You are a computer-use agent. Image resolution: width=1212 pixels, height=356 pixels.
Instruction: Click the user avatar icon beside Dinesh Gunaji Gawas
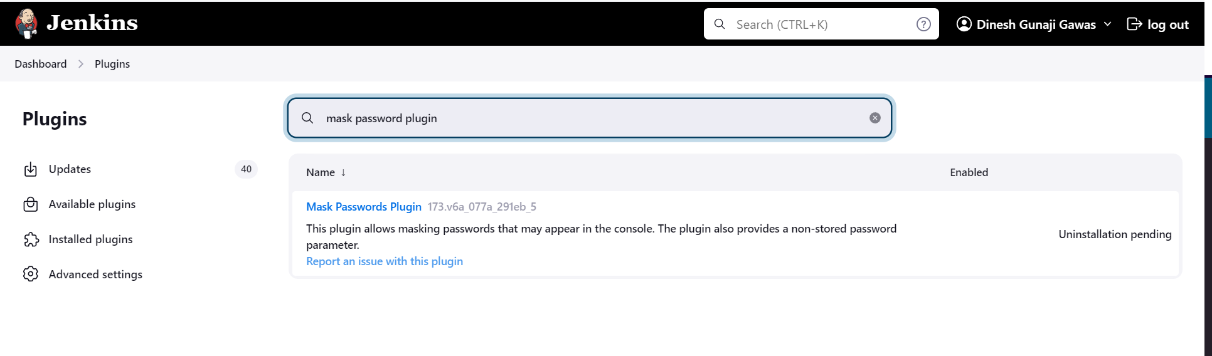964,24
